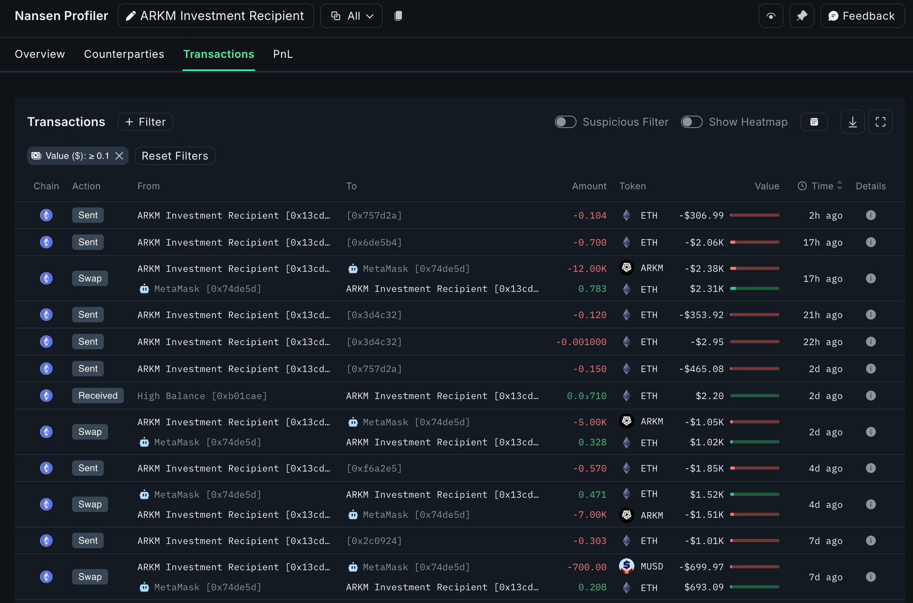The image size is (913, 603).
Task: Open the All chains dropdown
Action: pyautogui.click(x=351, y=16)
